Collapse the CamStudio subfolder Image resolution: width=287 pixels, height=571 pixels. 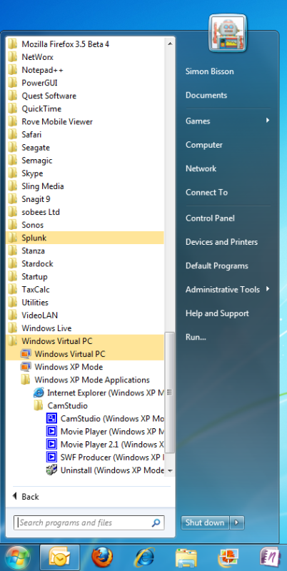[85, 405]
